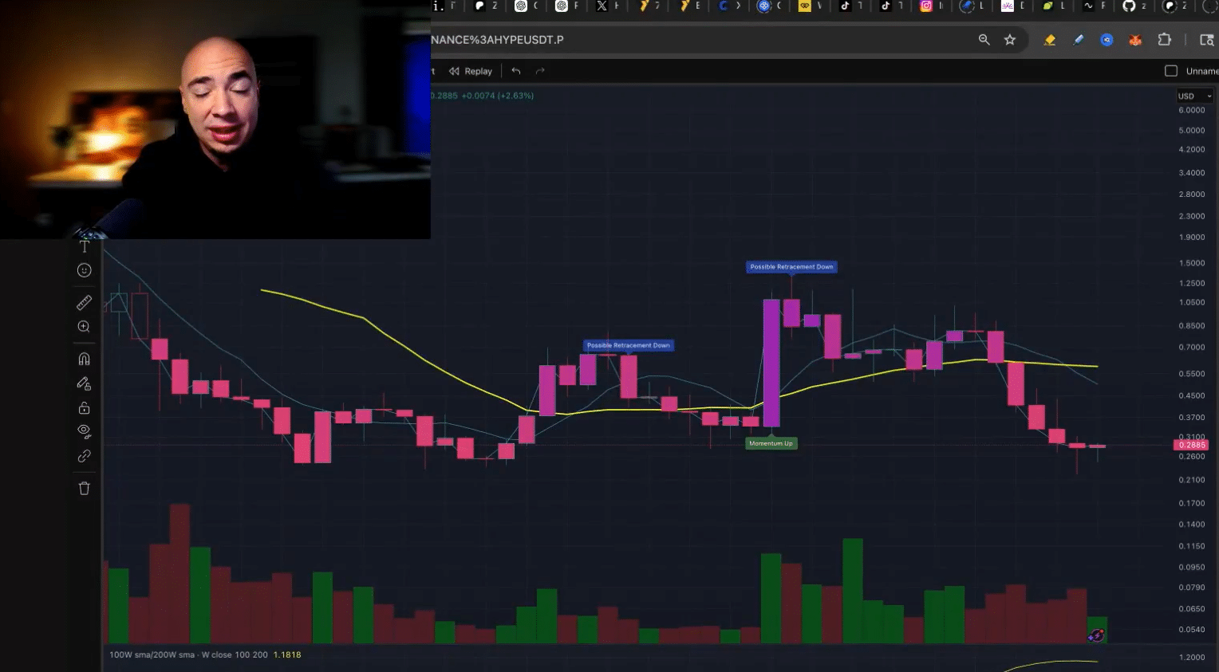Select the Measure ruler tool
Viewport: 1219px width, 672px height.
coord(84,302)
